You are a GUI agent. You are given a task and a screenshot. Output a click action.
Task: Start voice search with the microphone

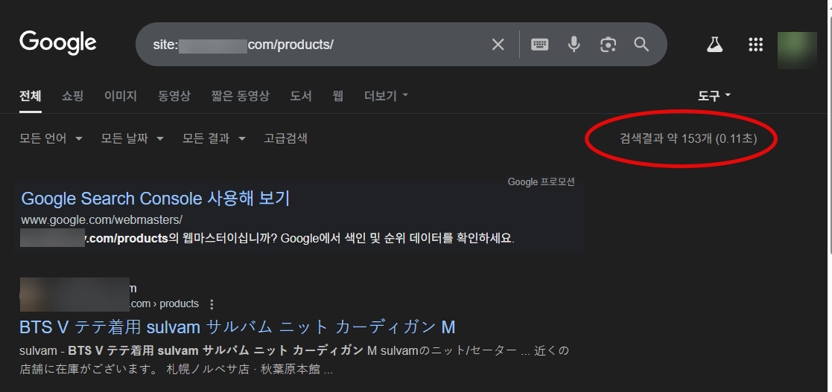(x=574, y=45)
